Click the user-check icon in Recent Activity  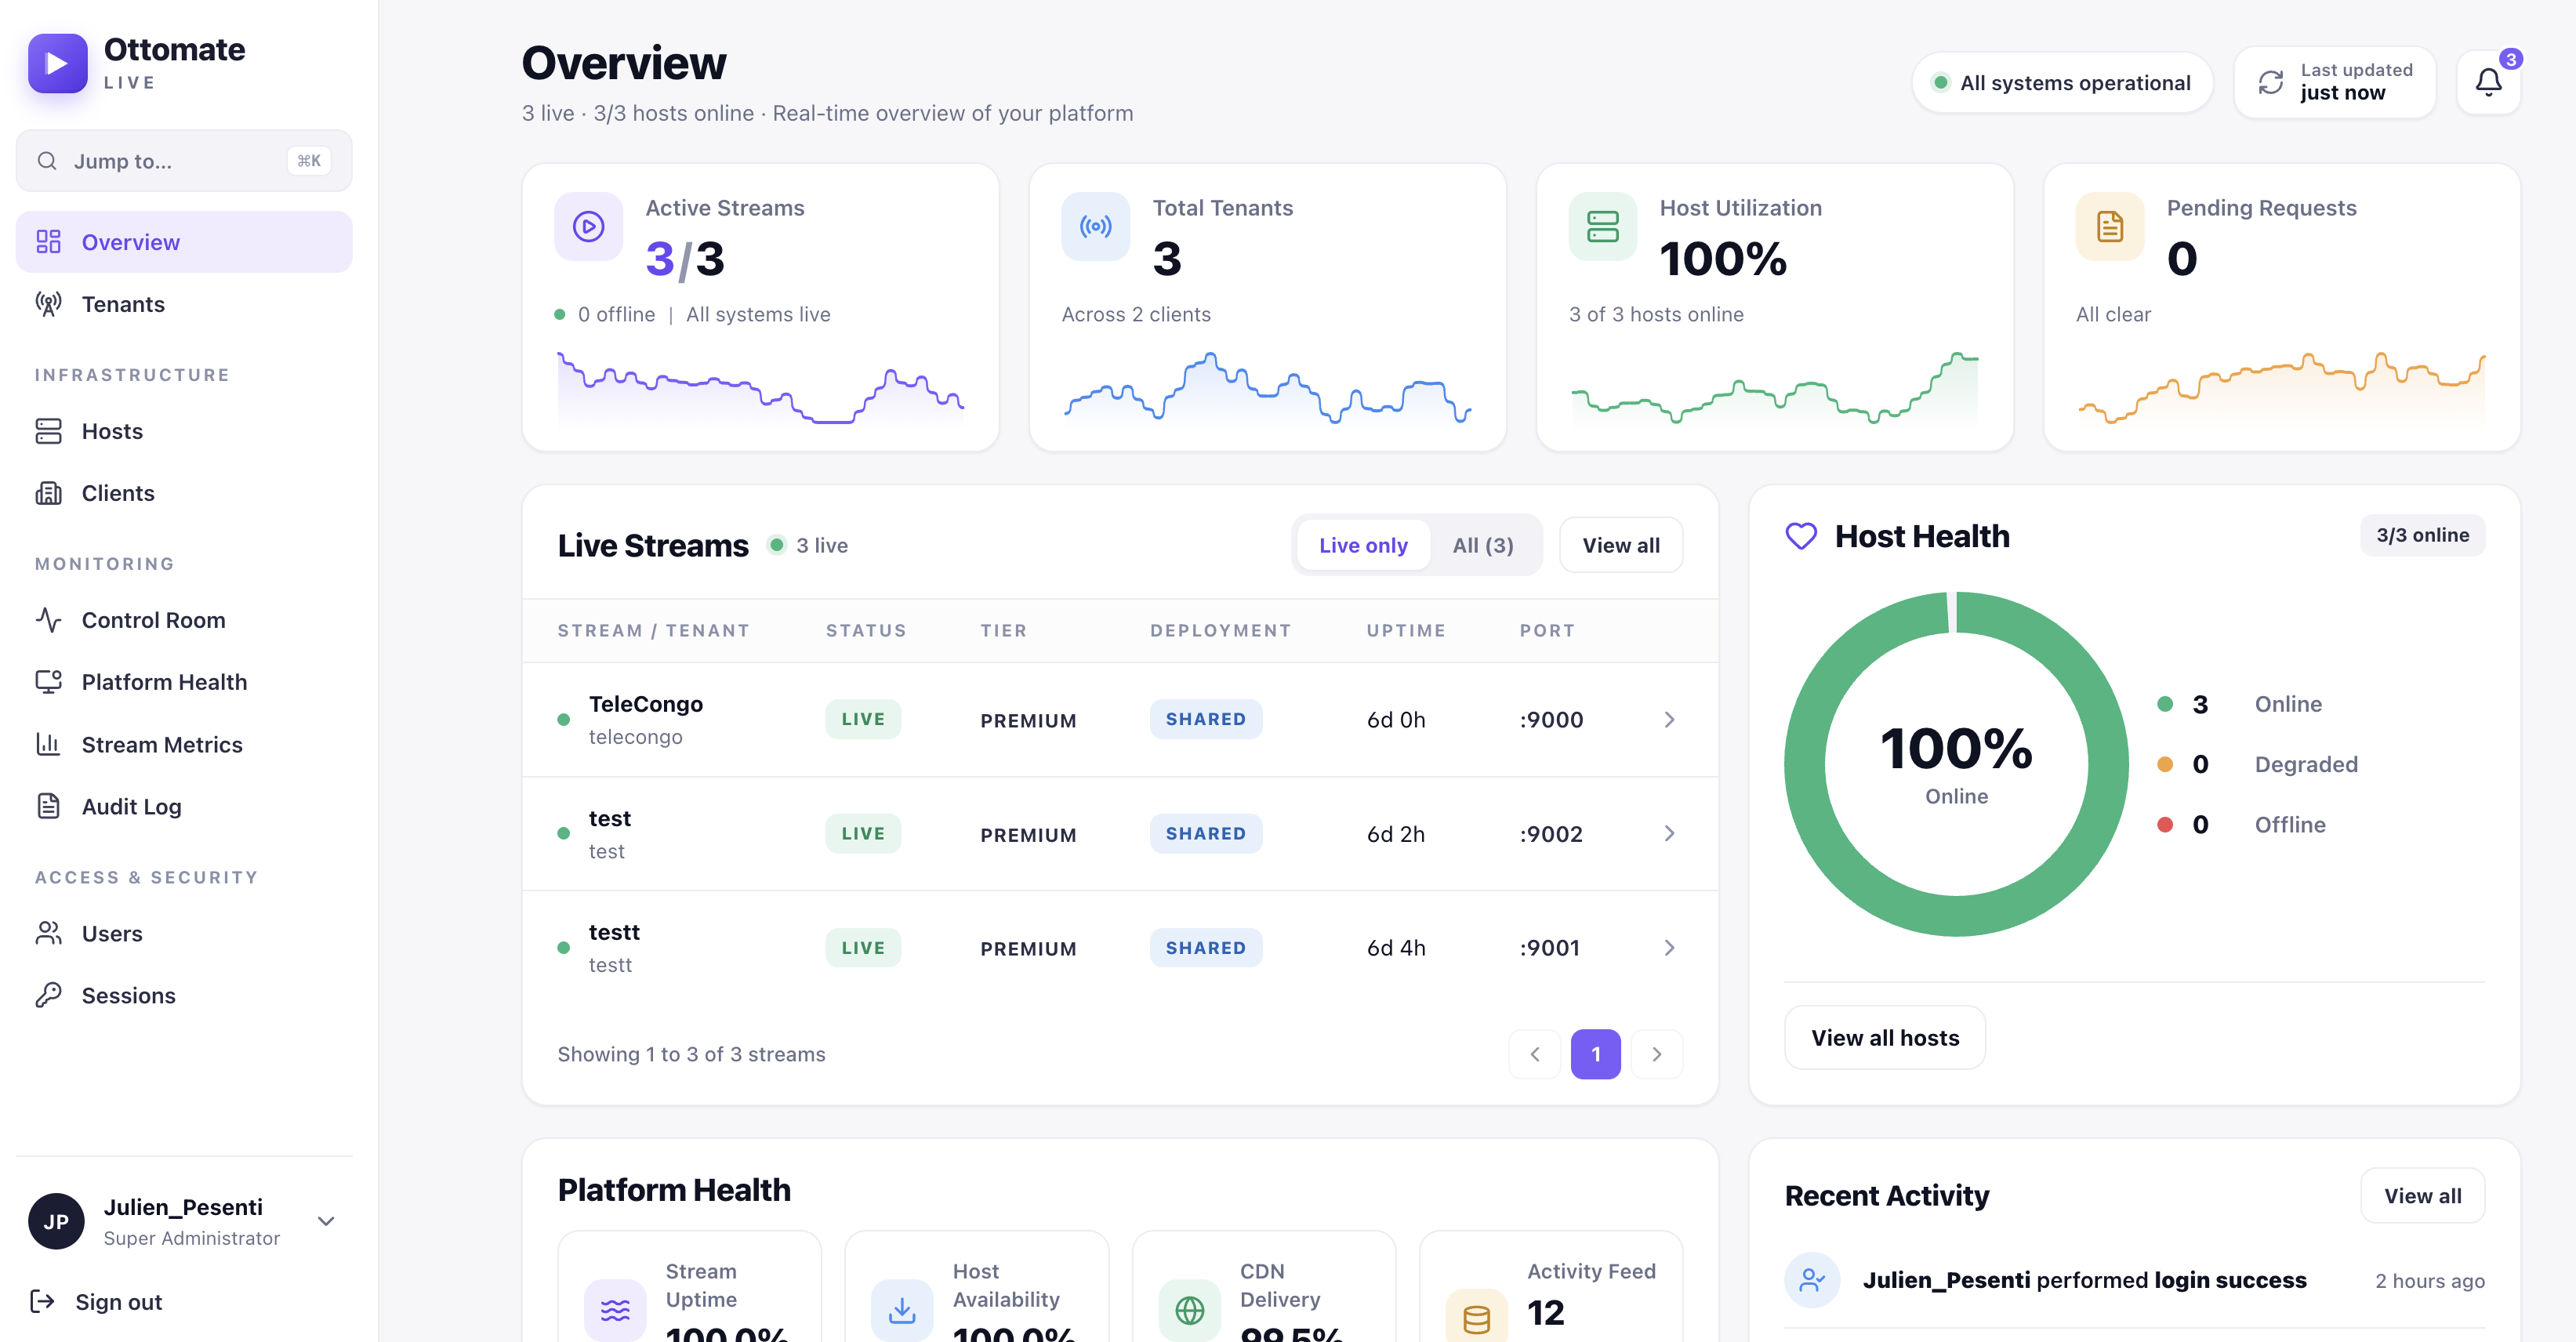tap(1812, 1280)
